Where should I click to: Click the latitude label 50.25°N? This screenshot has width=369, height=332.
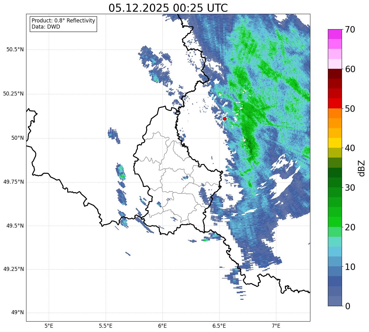click(x=14, y=94)
